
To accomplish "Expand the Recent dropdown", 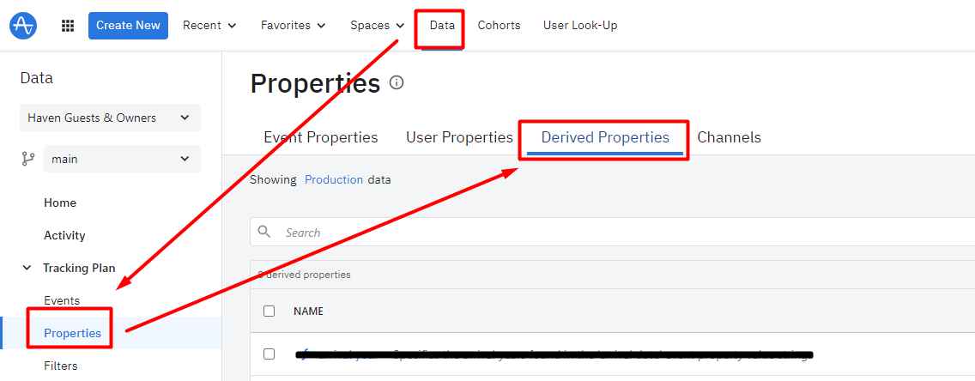I will tap(209, 26).
